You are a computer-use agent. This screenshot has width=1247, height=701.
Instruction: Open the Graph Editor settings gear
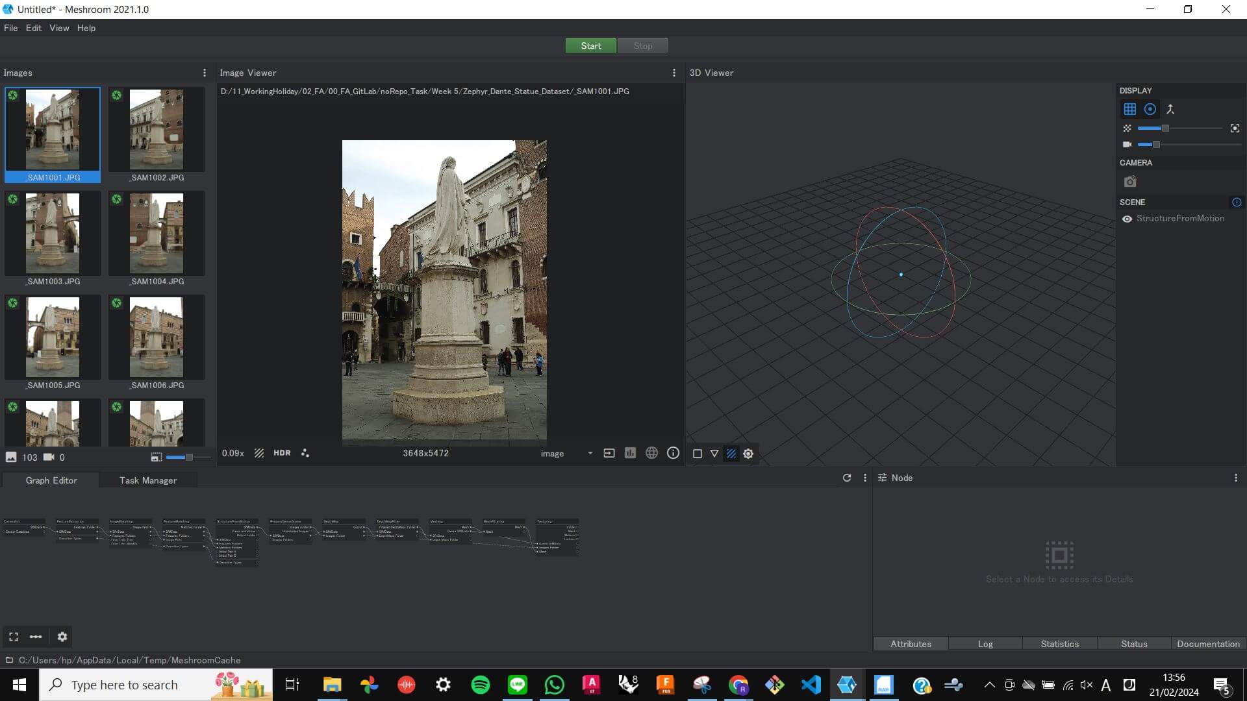click(62, 637)
